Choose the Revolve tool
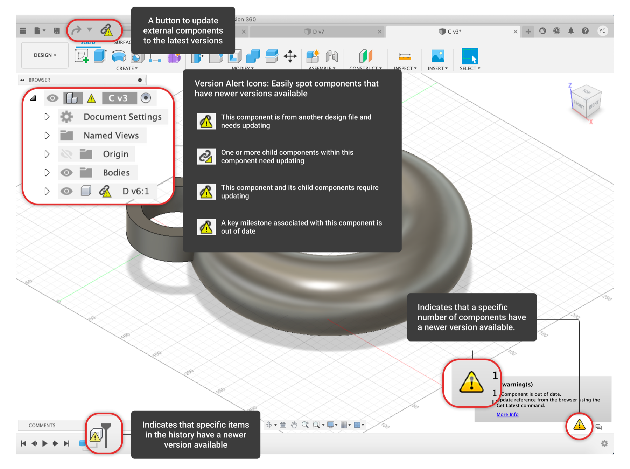630x469 pixels. pyautogui.click(x=119, y=56)
